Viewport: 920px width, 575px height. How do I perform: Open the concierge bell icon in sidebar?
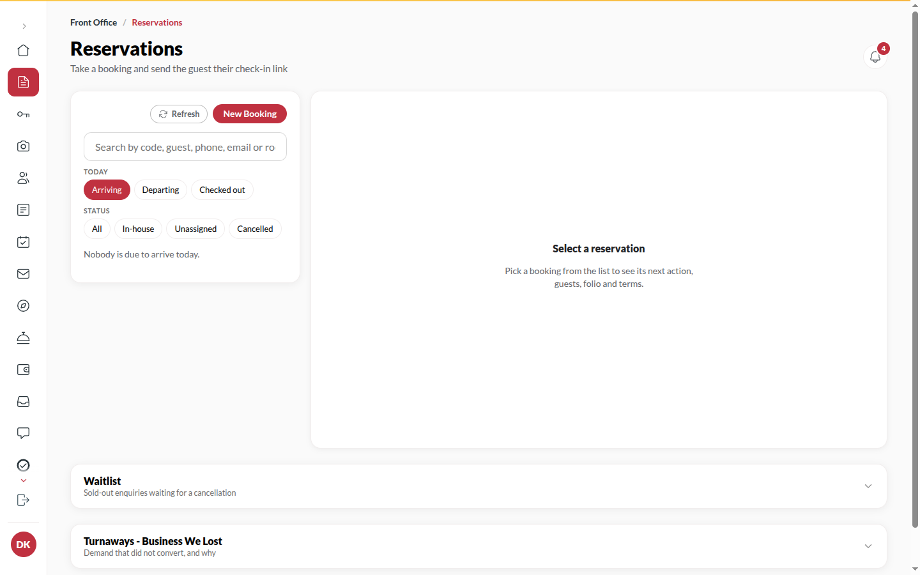pyautogui.click(x=24, y=338)
